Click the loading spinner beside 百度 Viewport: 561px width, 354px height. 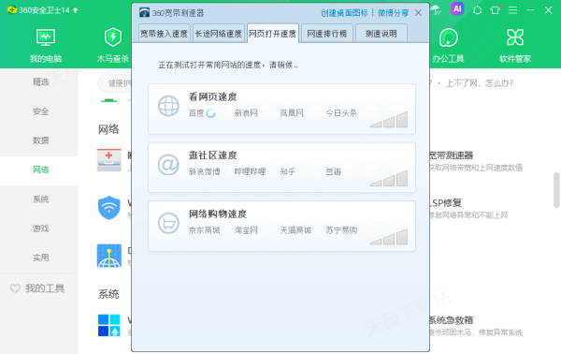pyautogui.click(x=210, y=113)
